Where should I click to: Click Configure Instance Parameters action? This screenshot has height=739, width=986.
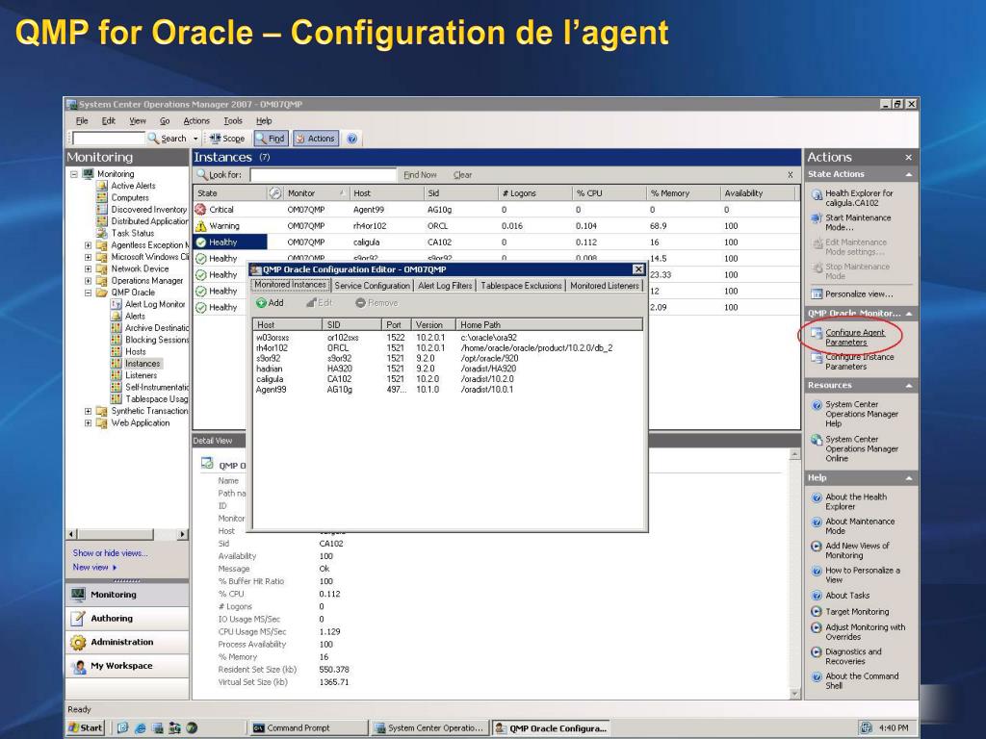tap(859, 362)
